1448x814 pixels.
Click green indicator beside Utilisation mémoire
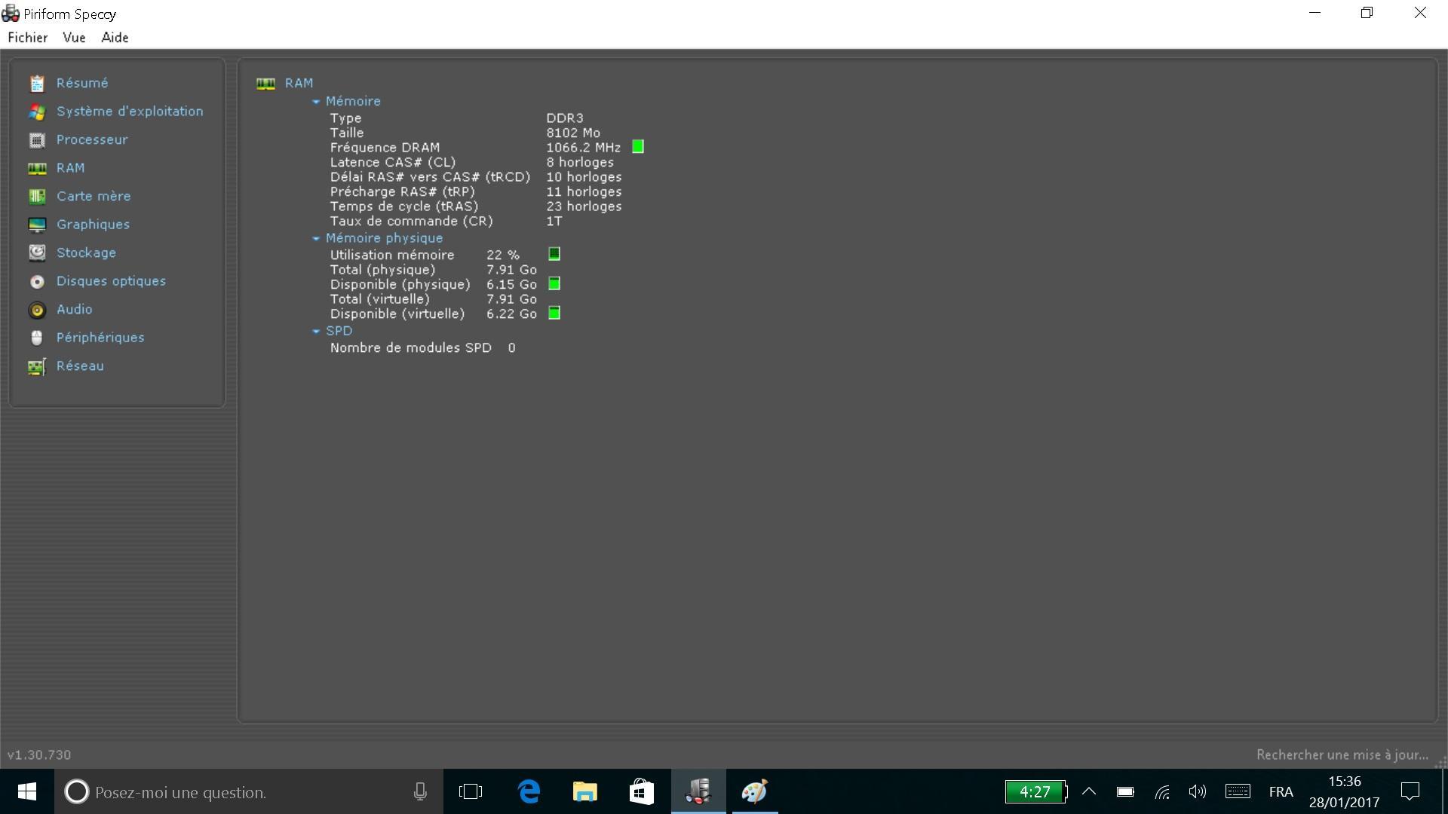click(x=554, y=254)
